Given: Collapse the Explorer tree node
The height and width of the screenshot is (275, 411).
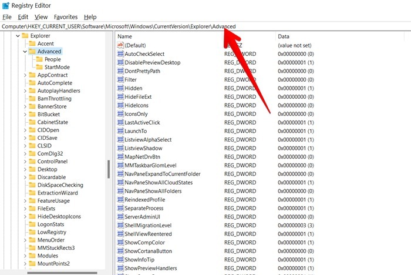Looking at the screenshot, I should pyautogui.click(x=18, y=36).
